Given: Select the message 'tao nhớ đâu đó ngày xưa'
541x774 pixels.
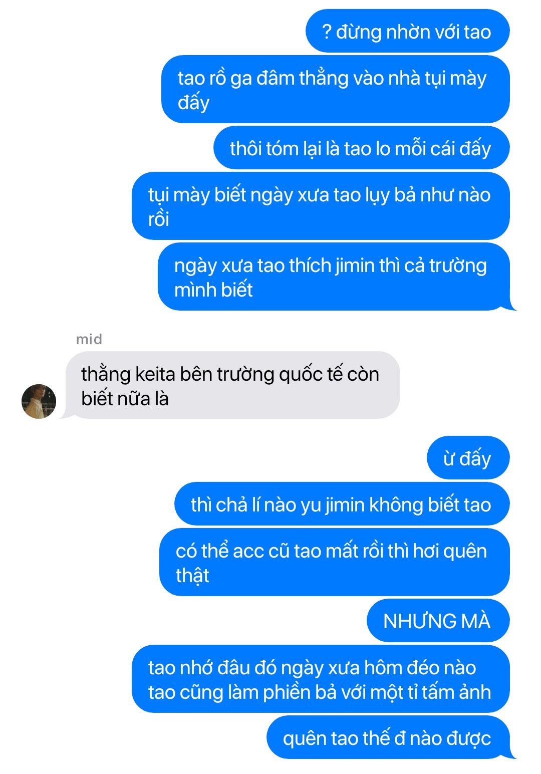Looking at the screenshot, I should coord(321,679).
